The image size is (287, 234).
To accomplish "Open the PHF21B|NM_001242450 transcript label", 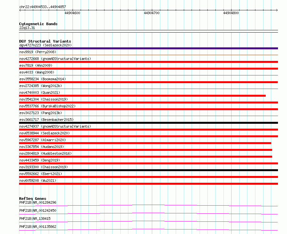I will pos(38,210).
